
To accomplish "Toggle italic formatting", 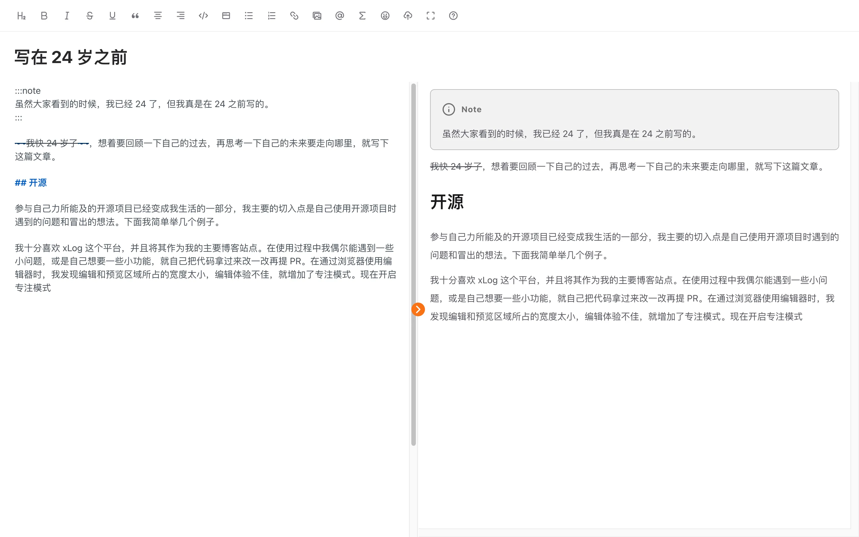I will [67, 16].
